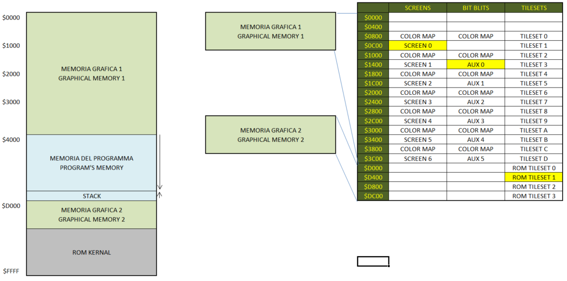Image resolution: width=567 pixels, height=281 pixels.
Task: Select the ROM TILESET 3 cell
Action: [533, 196]
